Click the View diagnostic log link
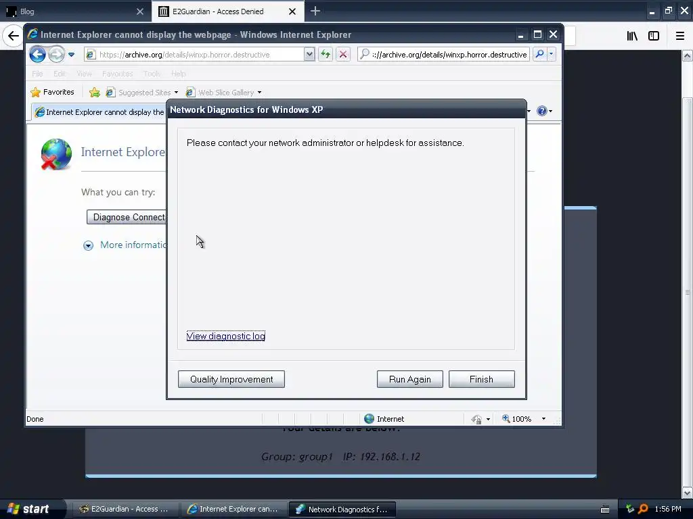The width and height of the screenshot is (693, 519). click(226, 336)
